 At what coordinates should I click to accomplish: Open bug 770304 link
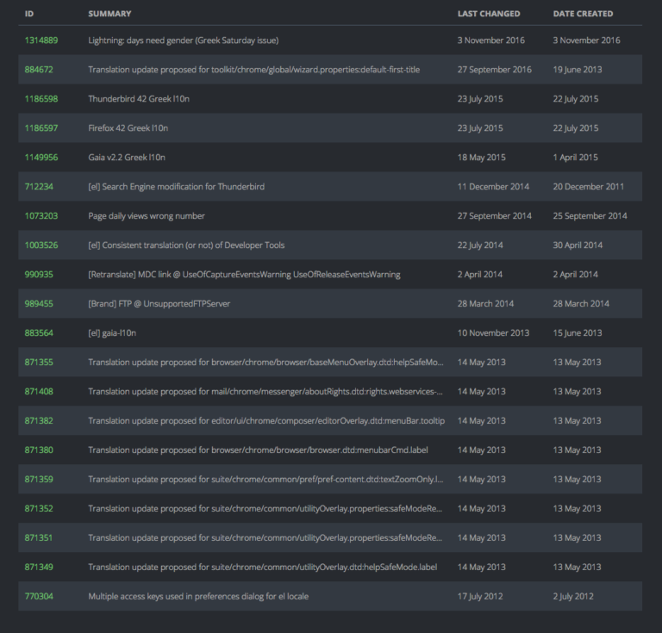[x=38, y=596]
